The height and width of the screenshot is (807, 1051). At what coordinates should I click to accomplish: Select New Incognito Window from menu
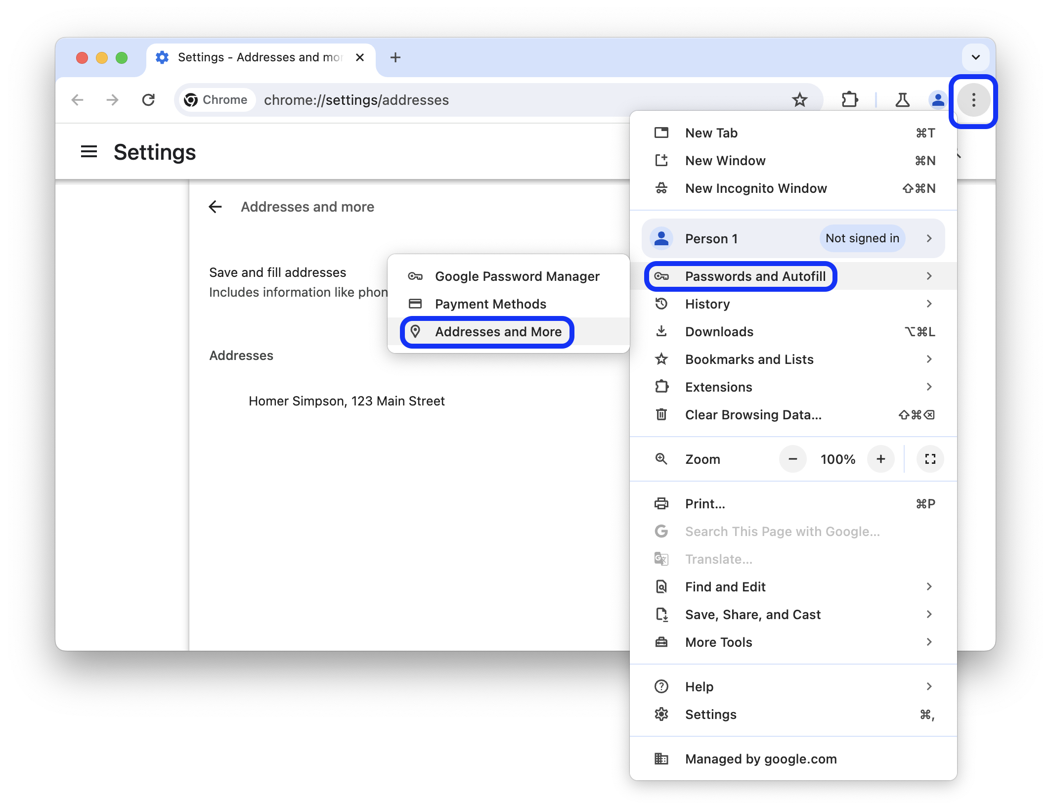pos(756,187)
